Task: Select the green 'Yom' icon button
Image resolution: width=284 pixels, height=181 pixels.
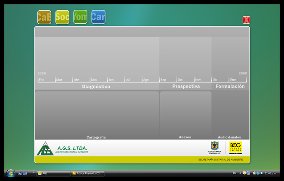Action: coord(80,17)
